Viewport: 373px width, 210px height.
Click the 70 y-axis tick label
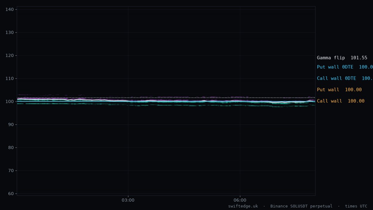[x=11, y=171]
